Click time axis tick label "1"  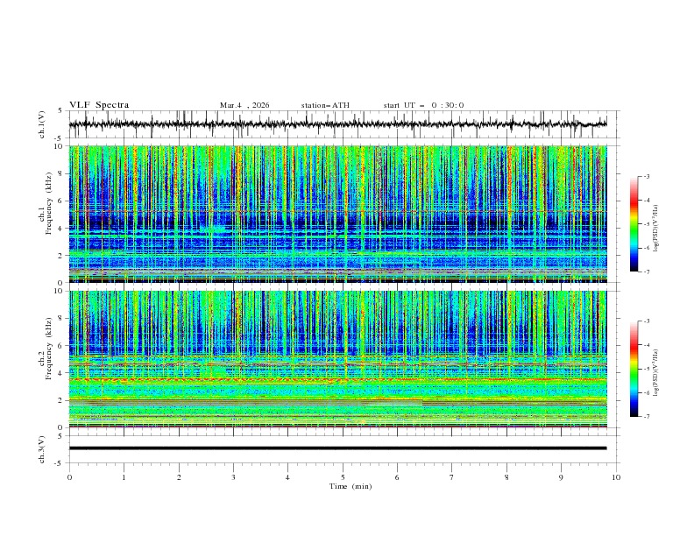tap(124, 477)
